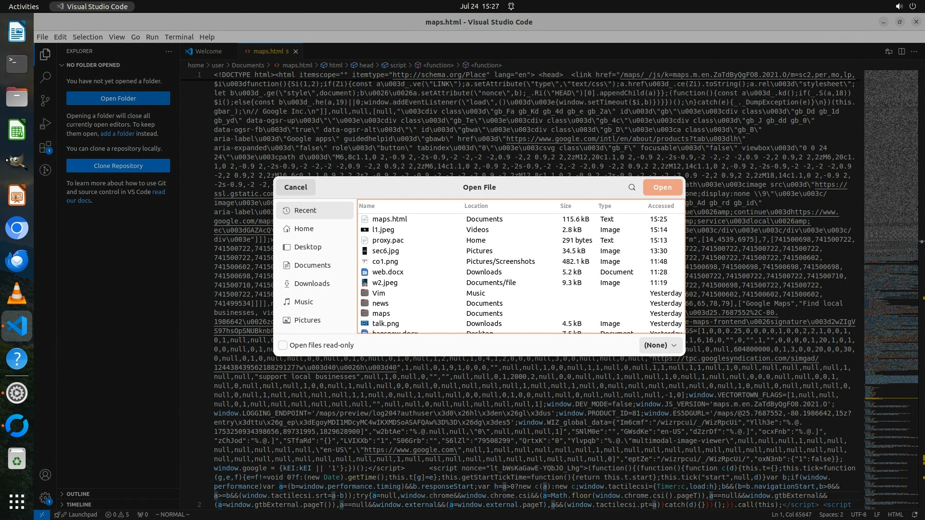The width and height of the screenshot is (925, 520).
Task: Expand the OUTLINE section
Action: [x=78, y=494]
